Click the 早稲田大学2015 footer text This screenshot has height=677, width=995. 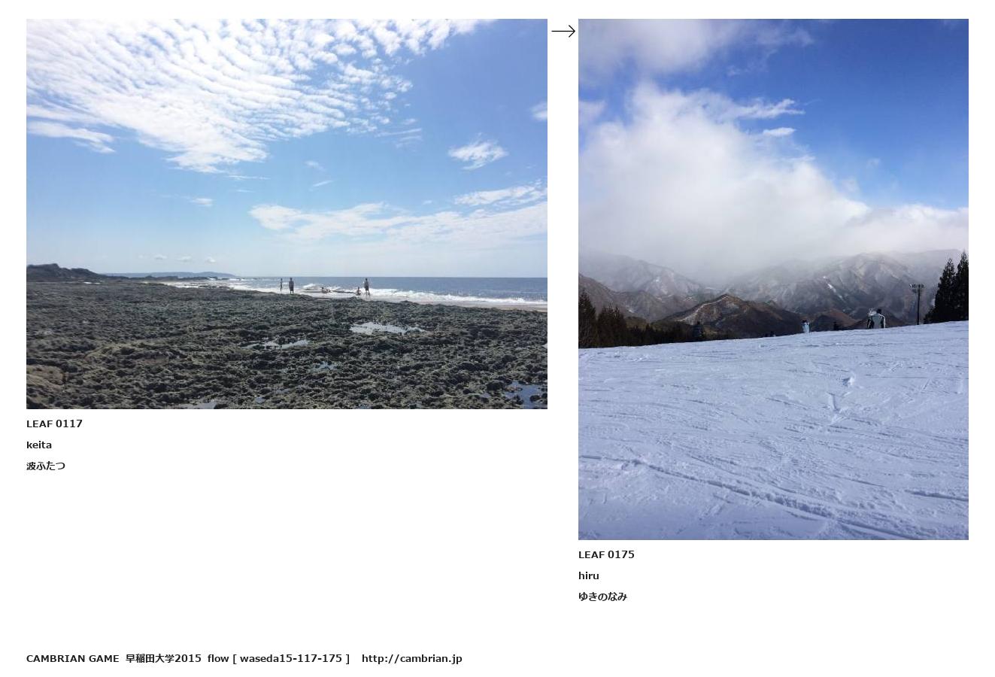point(163,658)
